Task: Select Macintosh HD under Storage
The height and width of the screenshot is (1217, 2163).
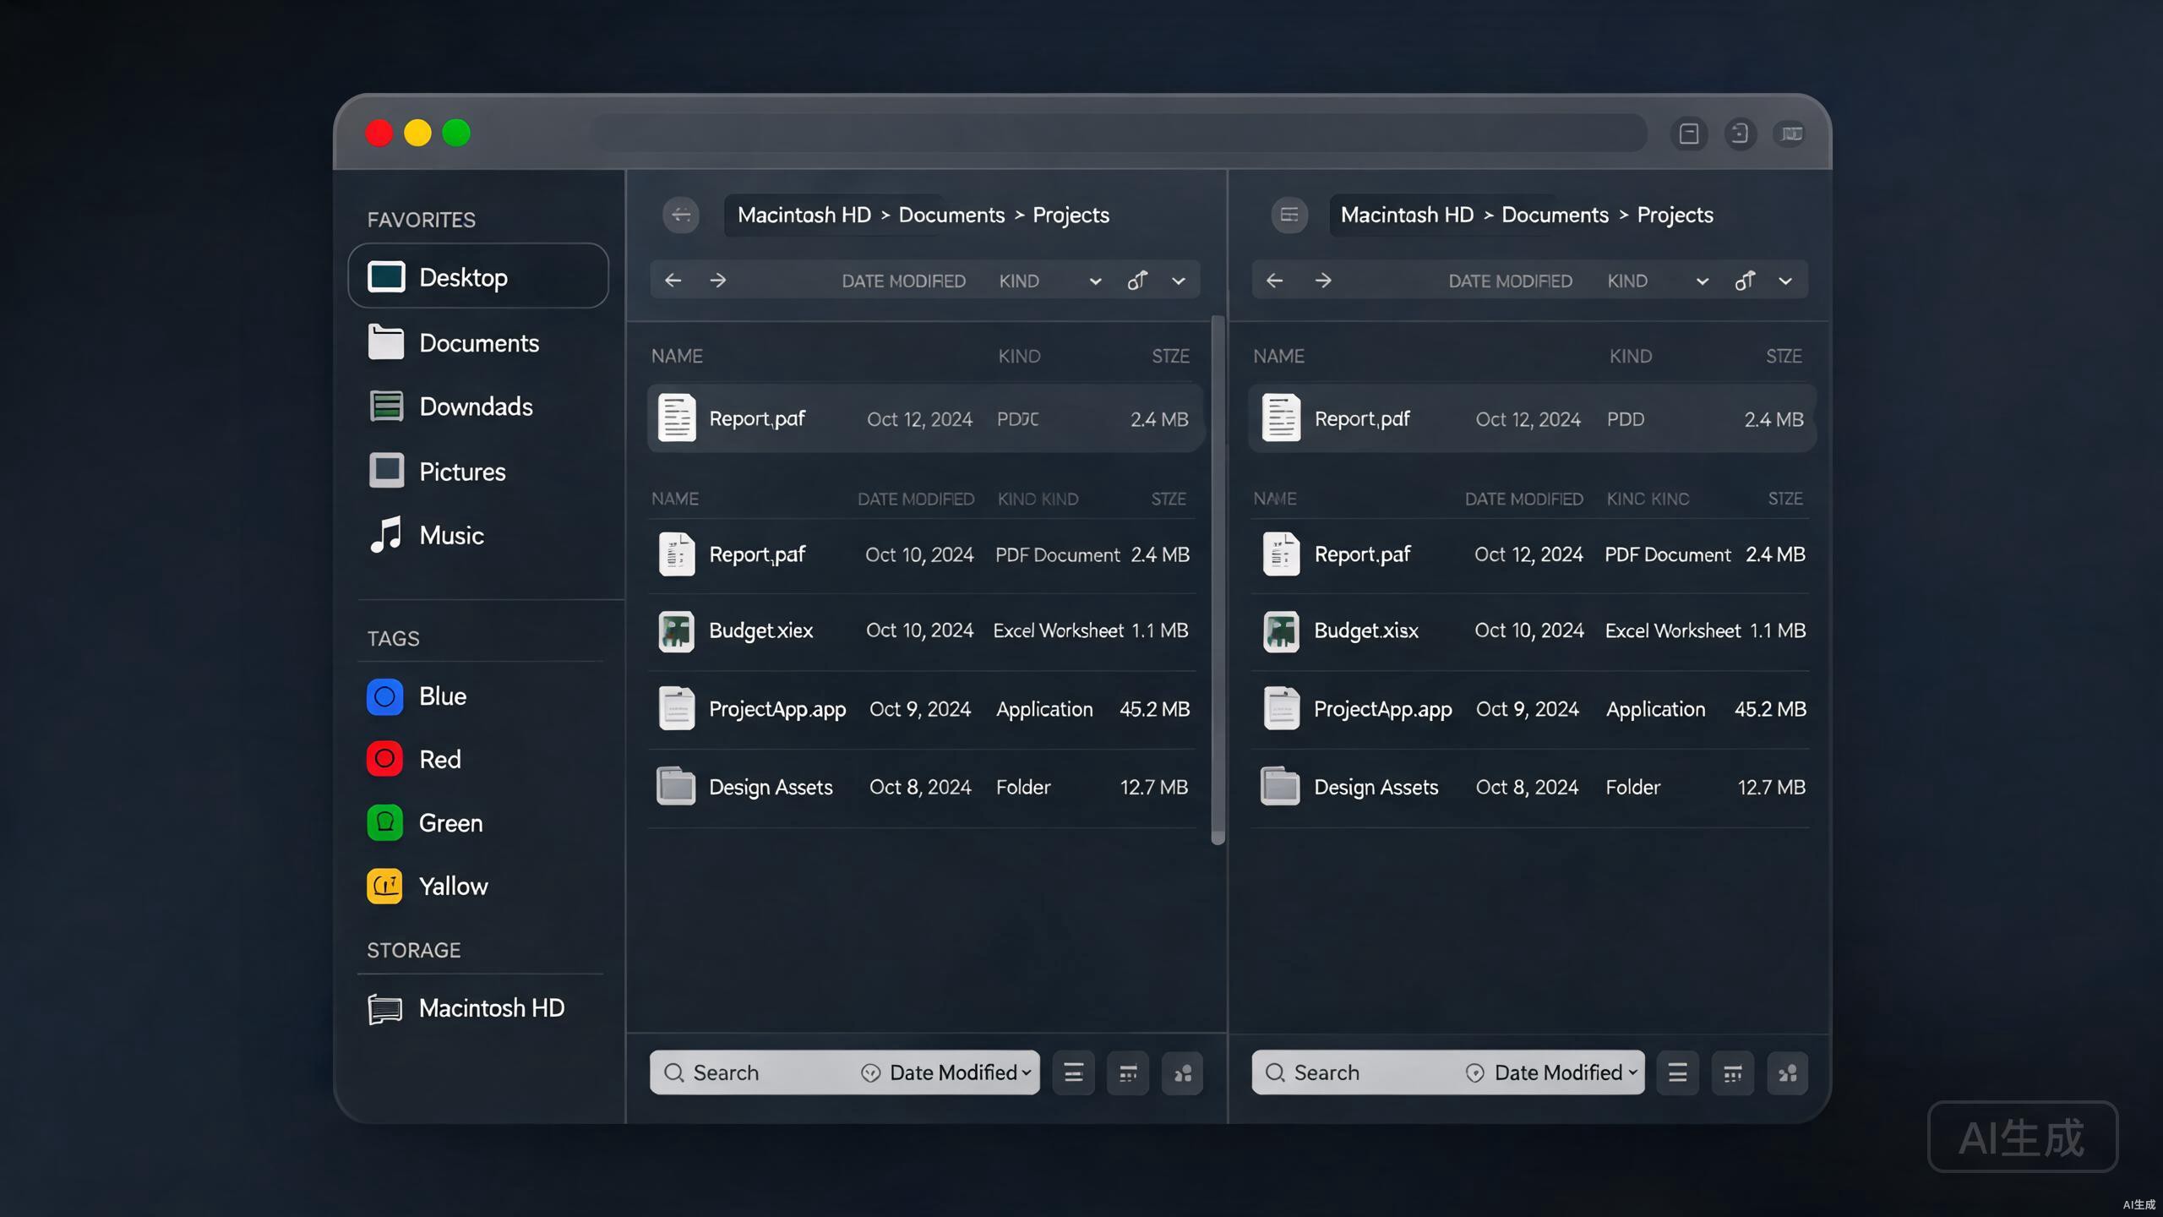Action: [478, 1008]
